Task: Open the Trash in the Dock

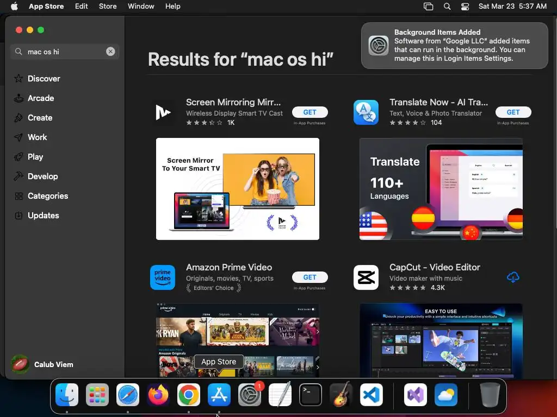Action: (490, 395)
